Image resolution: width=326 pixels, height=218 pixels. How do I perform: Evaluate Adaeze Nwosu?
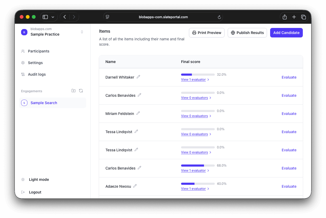tap(289, 186)
